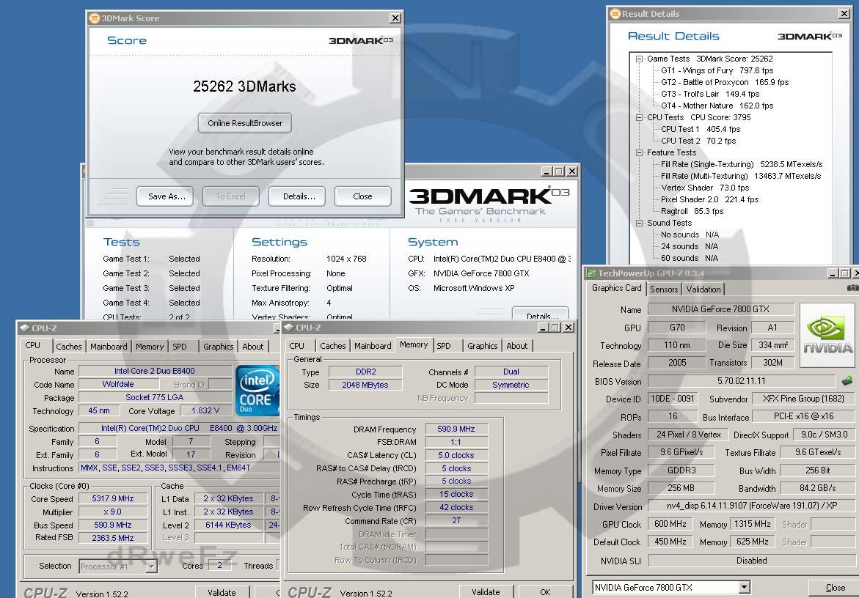
Task: Click Validate in the CPU-Z Memory window
Action: click(486, 591)
